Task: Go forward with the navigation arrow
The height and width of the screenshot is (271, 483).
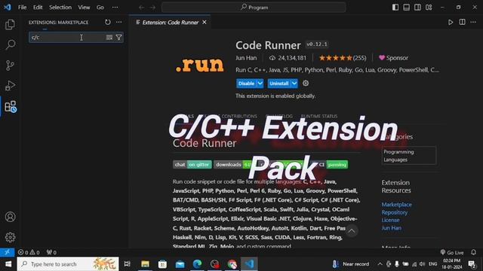Action: tap(152, 8)
